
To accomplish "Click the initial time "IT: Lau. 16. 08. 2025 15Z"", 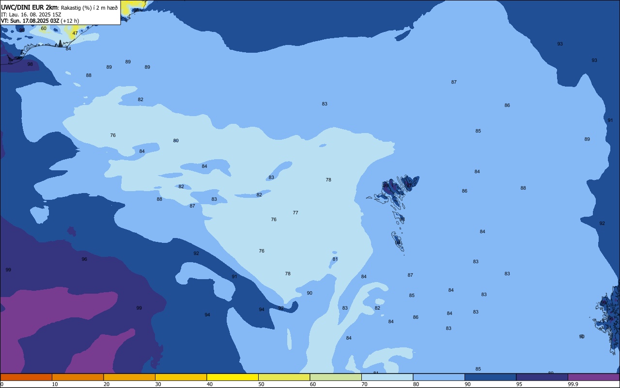I will pyautogui.click(x=31, y=15).
